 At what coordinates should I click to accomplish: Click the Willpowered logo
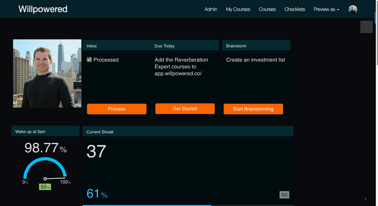point(43,9)
